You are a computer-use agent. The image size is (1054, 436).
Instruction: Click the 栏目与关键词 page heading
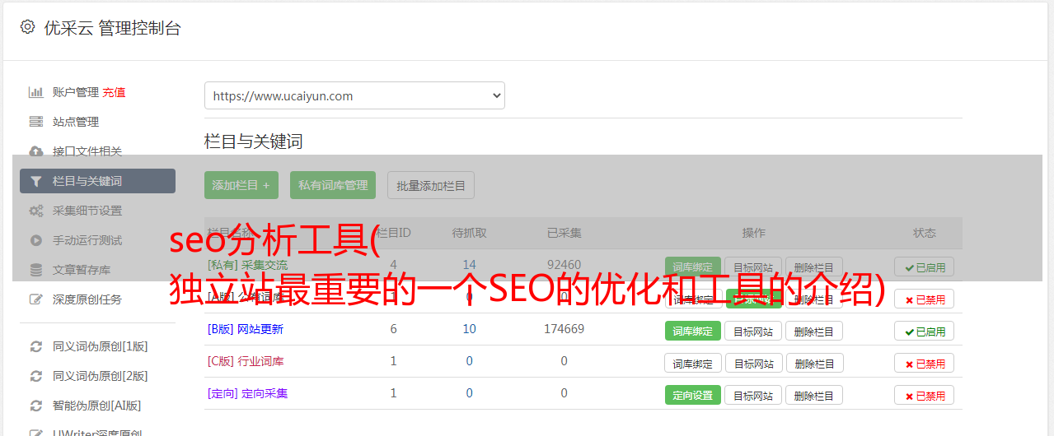pyautogui.click(x=254, y=141)
